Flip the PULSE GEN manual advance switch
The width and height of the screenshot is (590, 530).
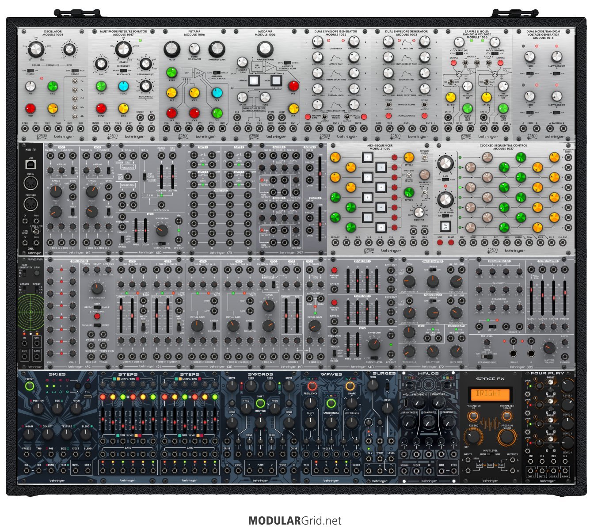pyautogui.click(x=408, y=175)
